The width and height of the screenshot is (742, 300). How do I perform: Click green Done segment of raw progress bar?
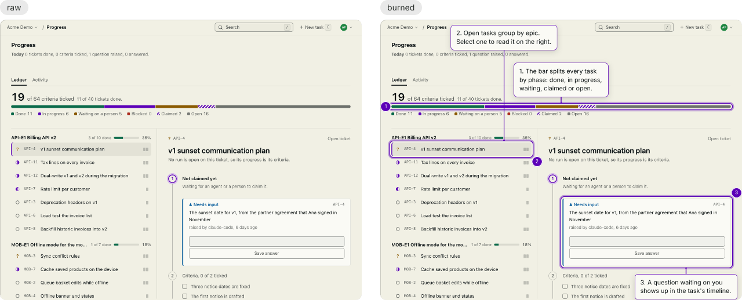[57, 107]
